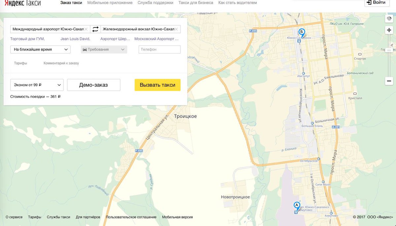Open Служба поддержки menu item

pos(155,3)
